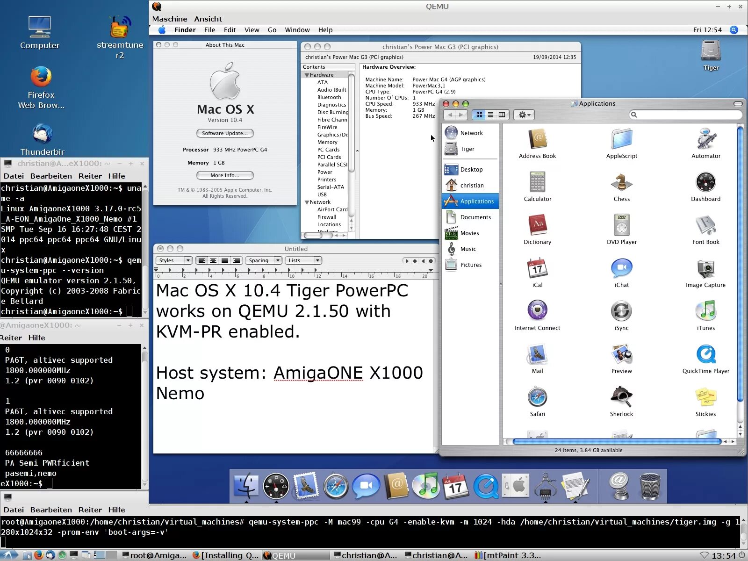Image resolution: width=748 pixels, height=561 pixels.
Task: Open the AppleScript folder icon
Action: click(x=622, y=139)
